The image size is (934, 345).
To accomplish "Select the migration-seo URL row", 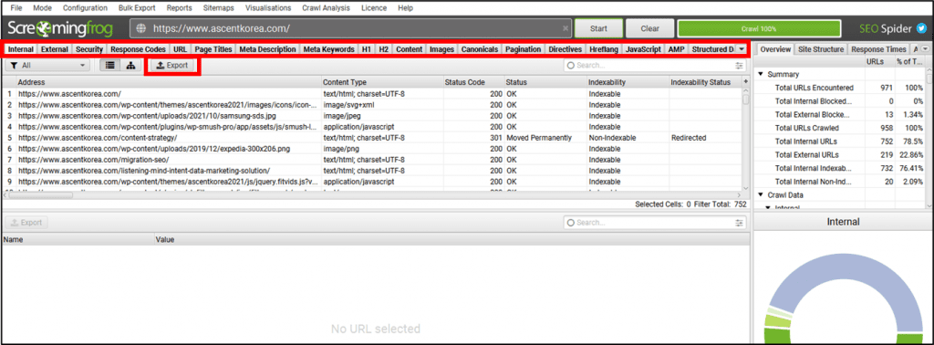I will click(x=372, y=160).
